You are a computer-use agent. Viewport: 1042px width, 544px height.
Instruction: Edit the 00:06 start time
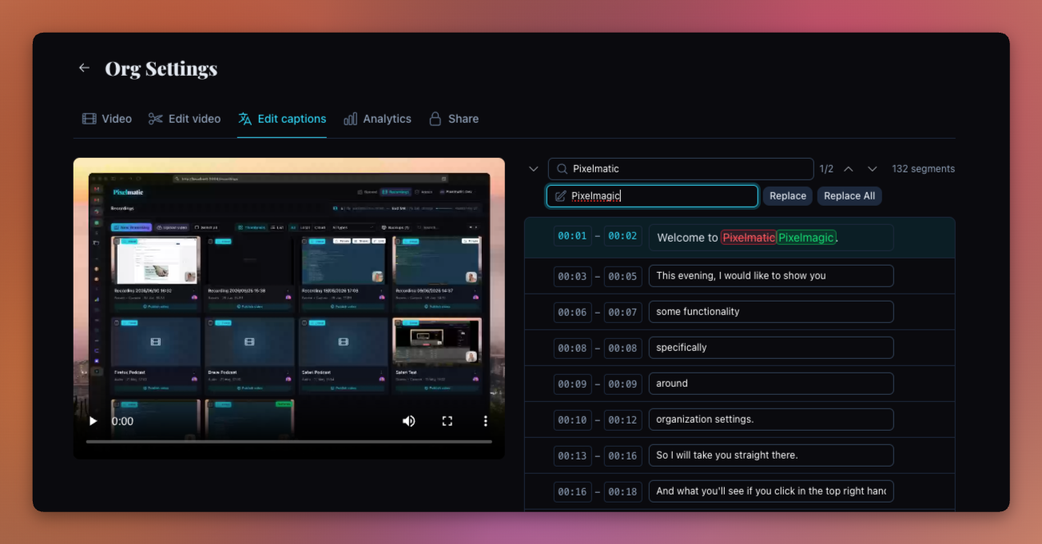pyautogui.click(x=573, y=312)
